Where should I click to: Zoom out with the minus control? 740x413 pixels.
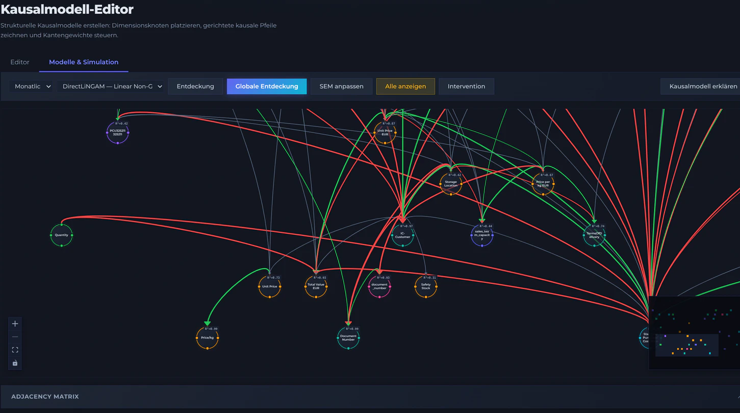click(15, 337)
